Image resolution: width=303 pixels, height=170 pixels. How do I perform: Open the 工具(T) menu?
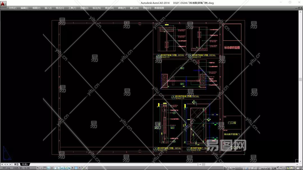coord(72,8)
